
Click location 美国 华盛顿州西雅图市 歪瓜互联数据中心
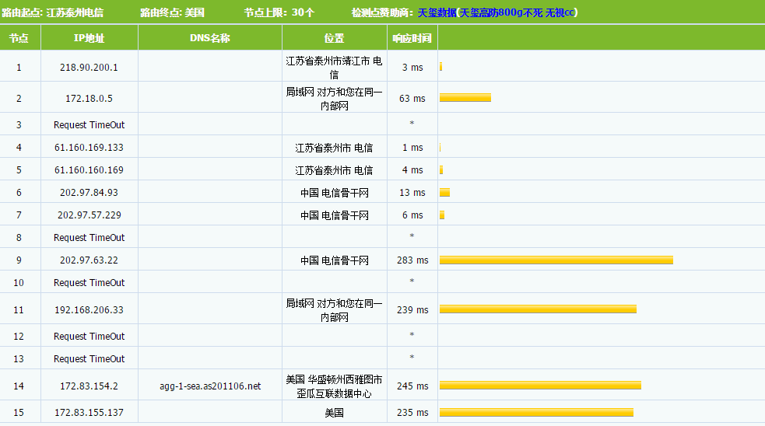[334, 386]
